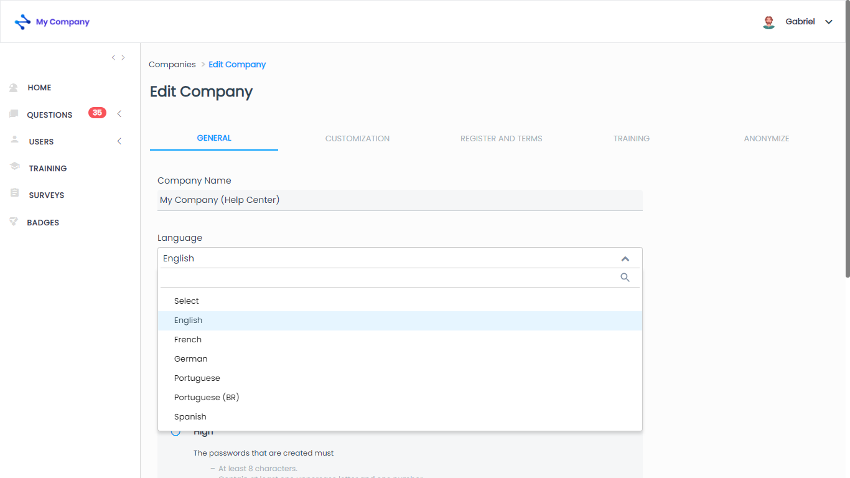Switch to the CUSTOMIZATION tab

click(x=357, y=139)
